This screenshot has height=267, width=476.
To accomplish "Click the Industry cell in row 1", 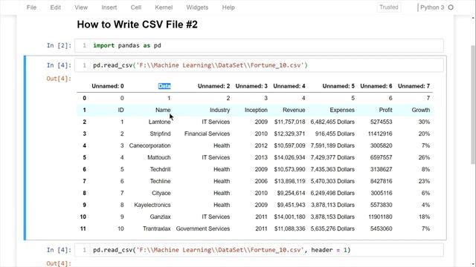I will pos(220,111).
